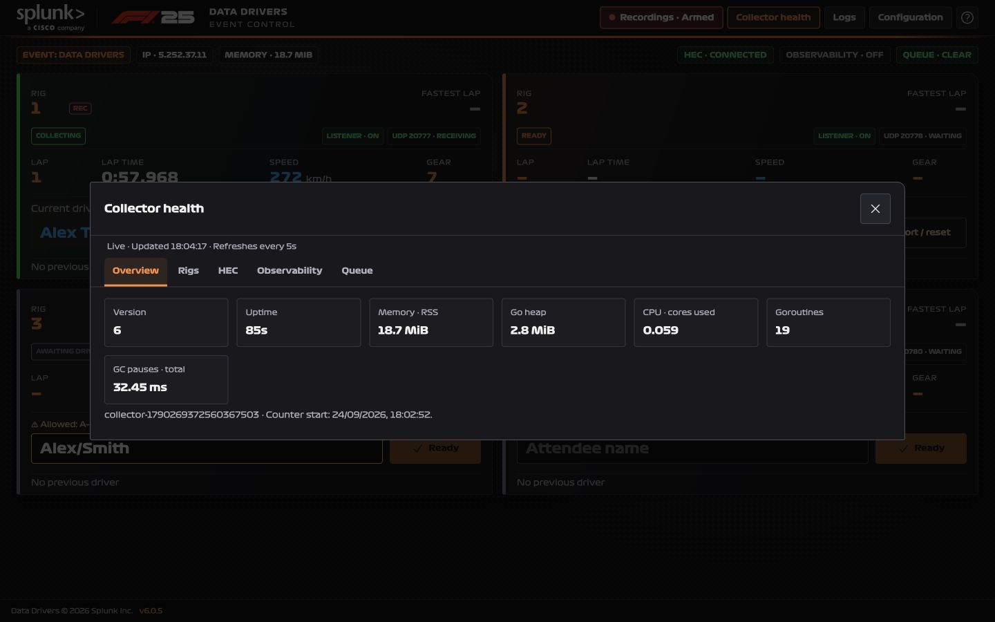This screenshot has height=622, width=995.
Task: Close the Collector health dialog
Action: point(875,209)
